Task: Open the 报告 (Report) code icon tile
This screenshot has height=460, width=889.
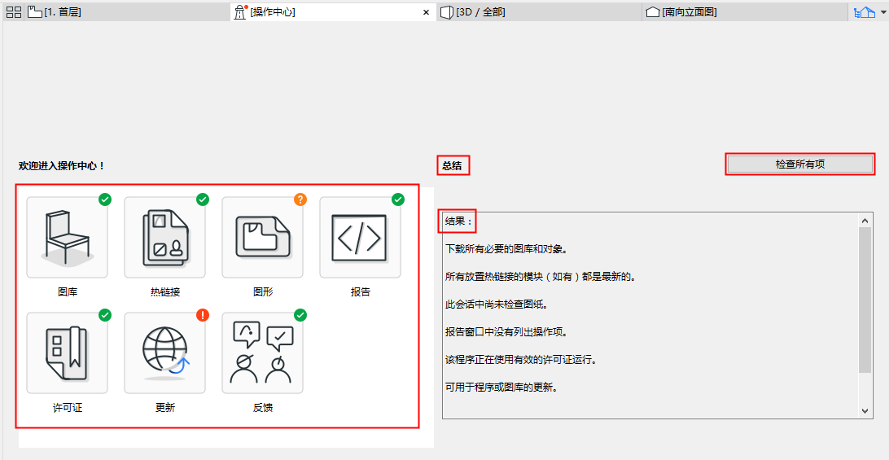Action: click(x=360, y=237)
